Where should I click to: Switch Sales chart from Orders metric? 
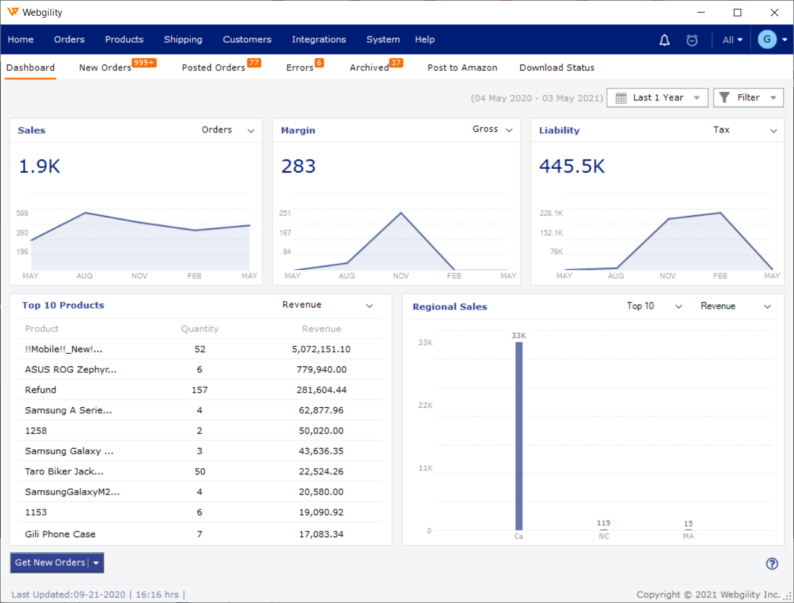[x=250, y=130]
